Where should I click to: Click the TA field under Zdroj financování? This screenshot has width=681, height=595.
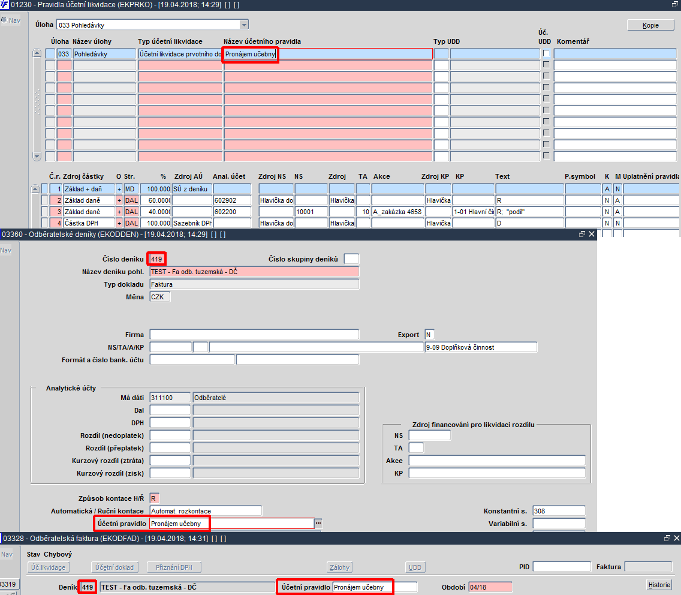pyautogui.click(x=416, y=448)
